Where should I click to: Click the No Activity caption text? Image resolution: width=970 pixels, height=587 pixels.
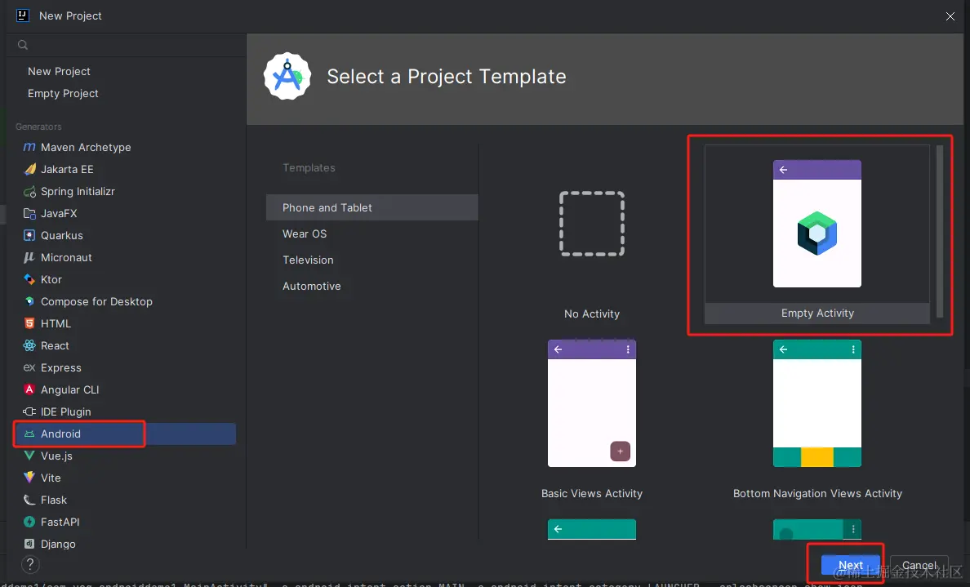click(x=592, y=314)
